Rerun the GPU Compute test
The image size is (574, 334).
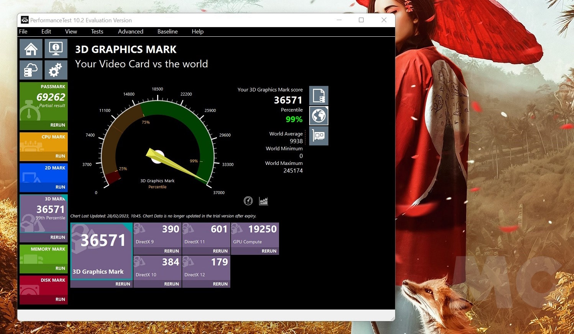tap(269, 251)
